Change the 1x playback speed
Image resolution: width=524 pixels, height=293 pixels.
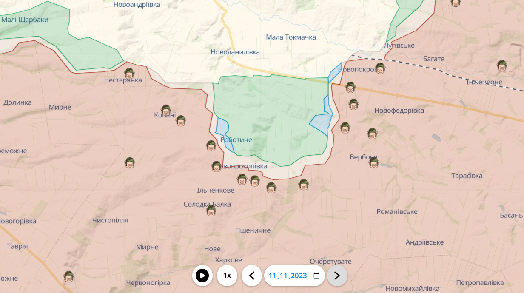click(x=227, y=276)
